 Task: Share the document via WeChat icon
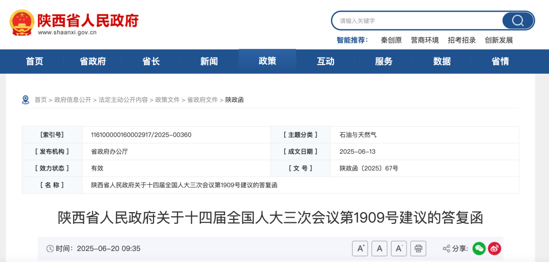479,248
